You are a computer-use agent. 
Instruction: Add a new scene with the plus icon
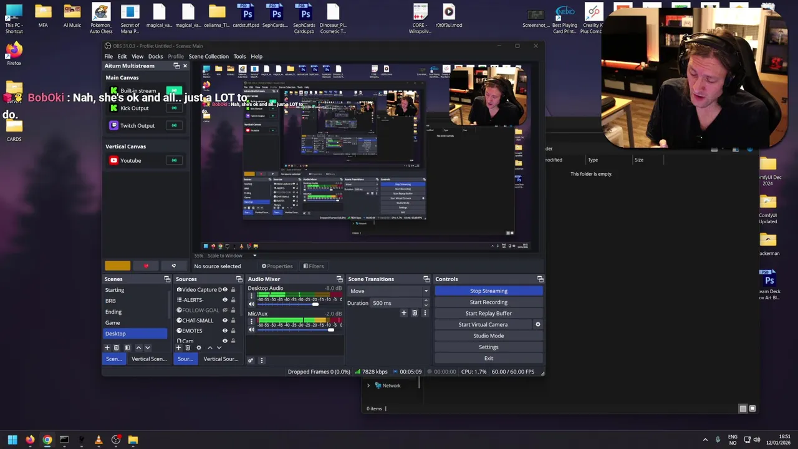107,347
